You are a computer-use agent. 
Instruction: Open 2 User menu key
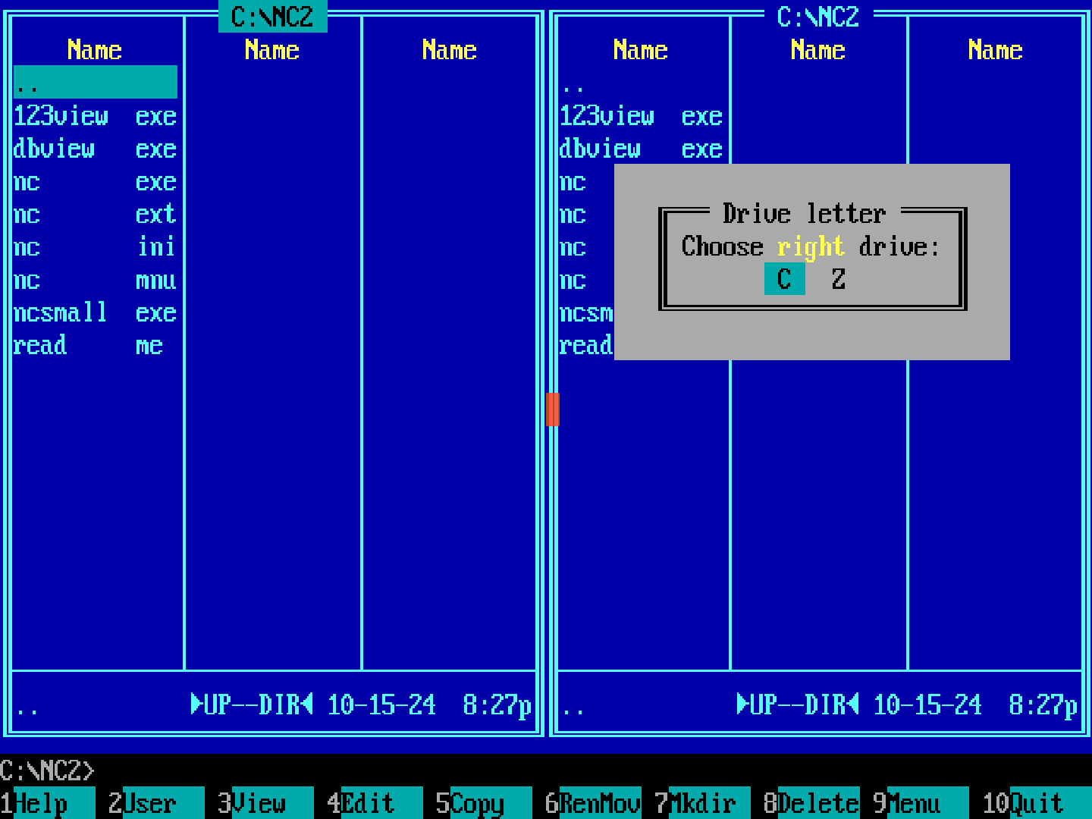(156, 803)
